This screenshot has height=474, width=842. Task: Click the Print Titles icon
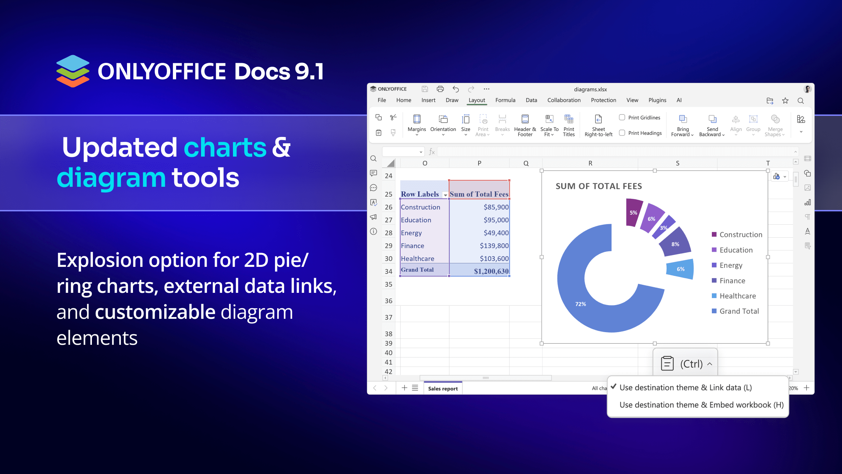click(569, 119)
